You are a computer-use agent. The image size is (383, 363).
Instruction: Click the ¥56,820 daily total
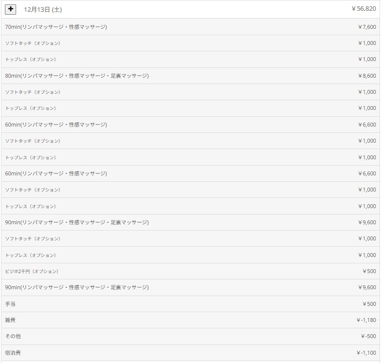[x=363, y=9]
